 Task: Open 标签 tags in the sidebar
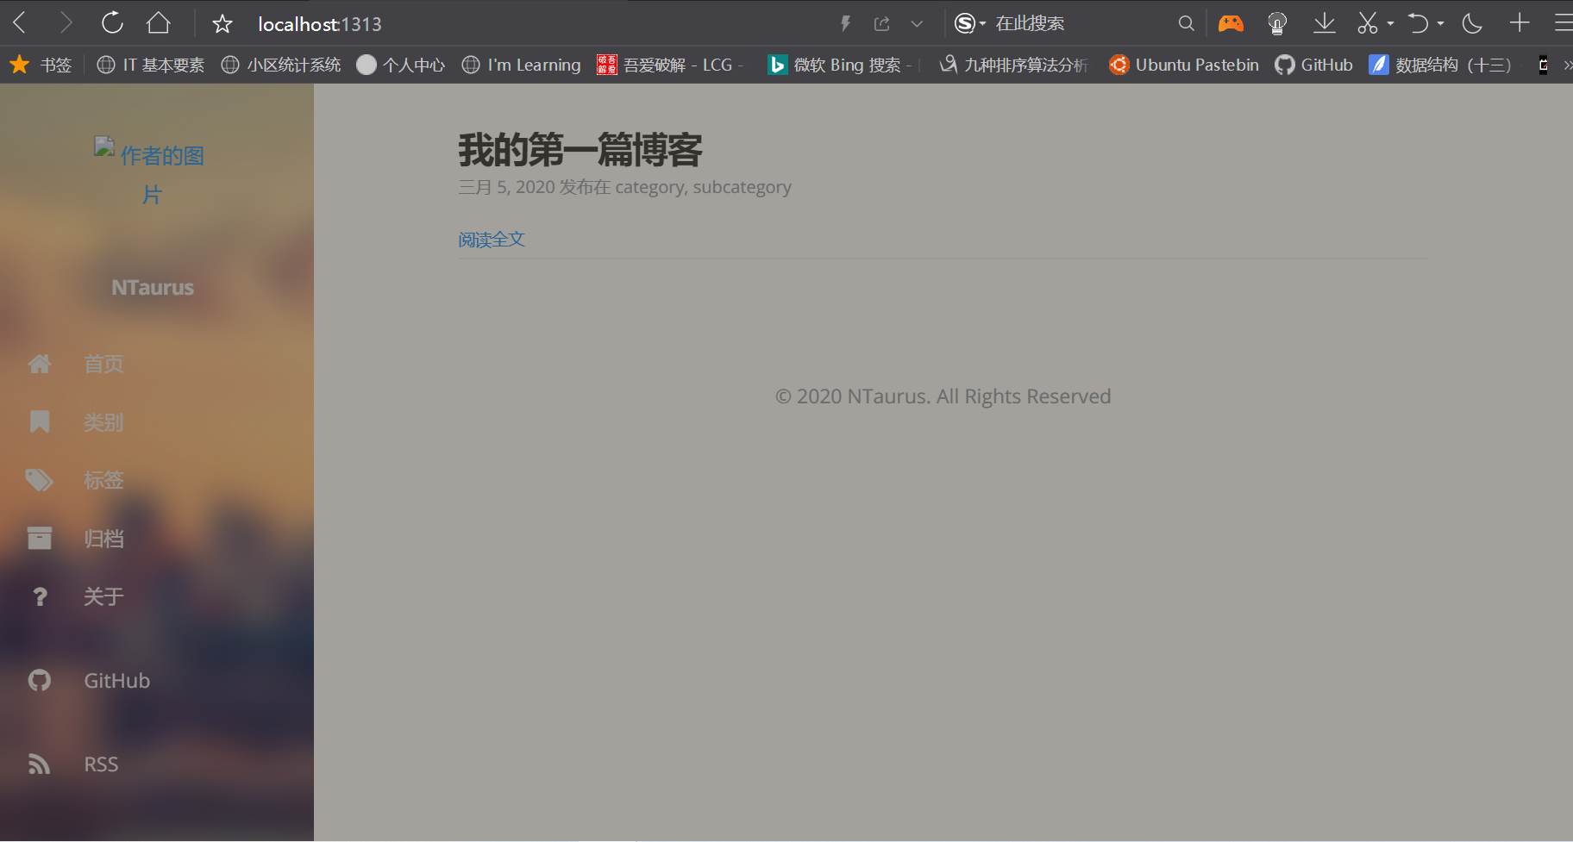(x=103, y=480)
